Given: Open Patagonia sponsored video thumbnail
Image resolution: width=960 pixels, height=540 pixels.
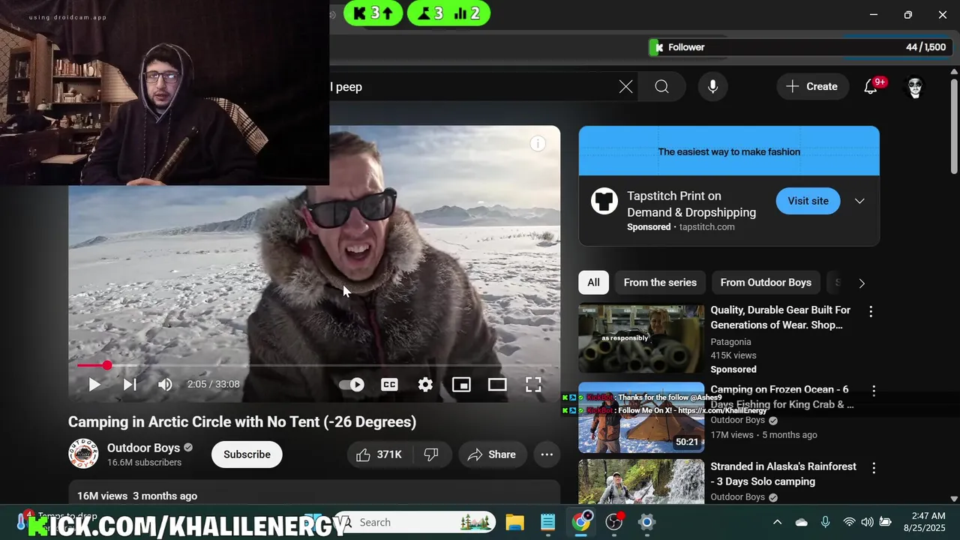Looking at the screenshot, I should 641,338.
